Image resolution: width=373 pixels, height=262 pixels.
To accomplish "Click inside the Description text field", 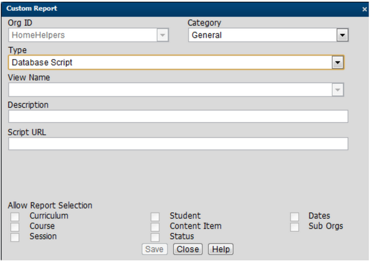I will pos(178,117).
